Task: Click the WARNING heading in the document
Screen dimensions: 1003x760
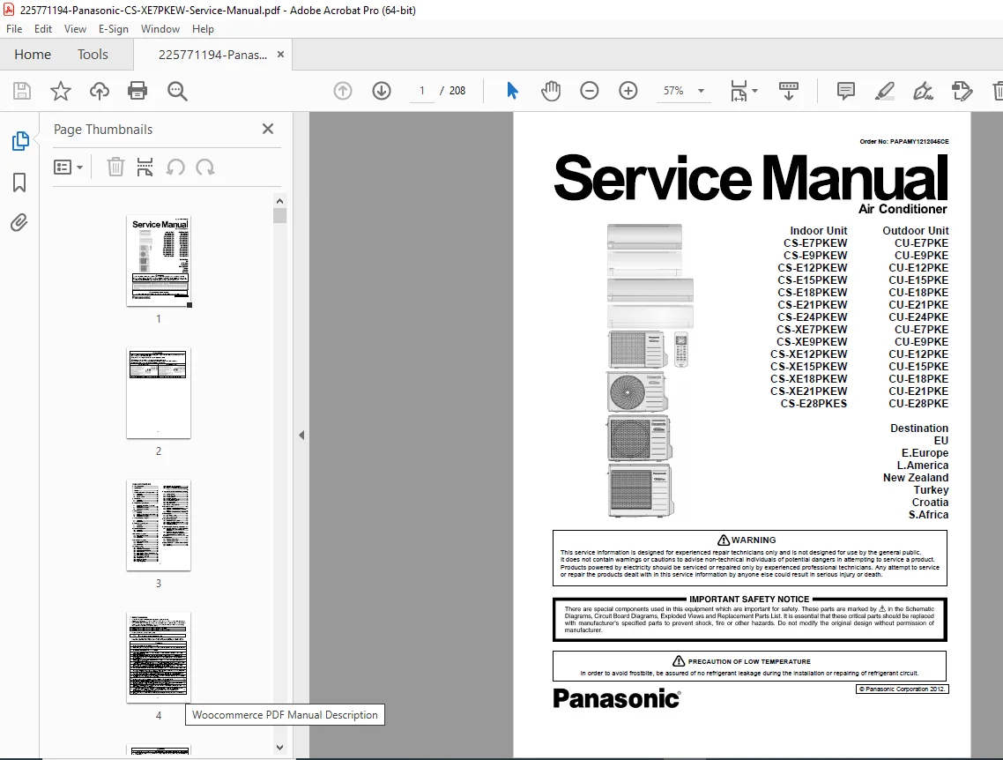Action: 747,540
